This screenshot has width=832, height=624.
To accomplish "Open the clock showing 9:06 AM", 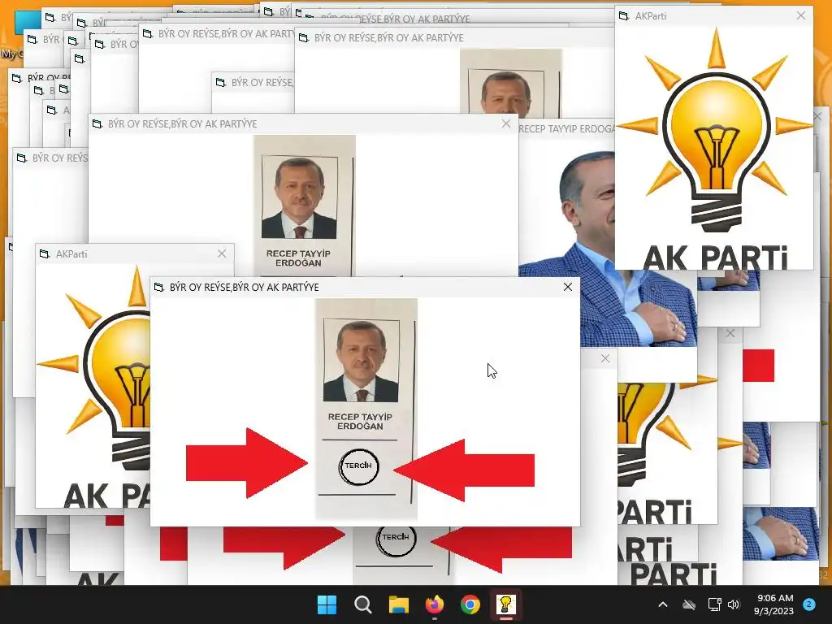I will (x=773, y=604).
